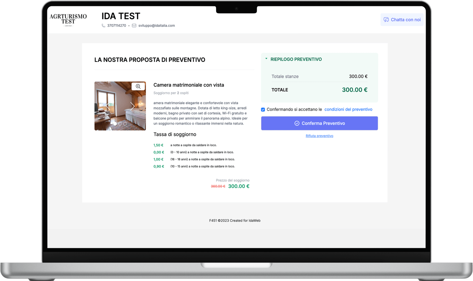Open the condizioni del preventivo link
The image size is (473, 281).
348,110
